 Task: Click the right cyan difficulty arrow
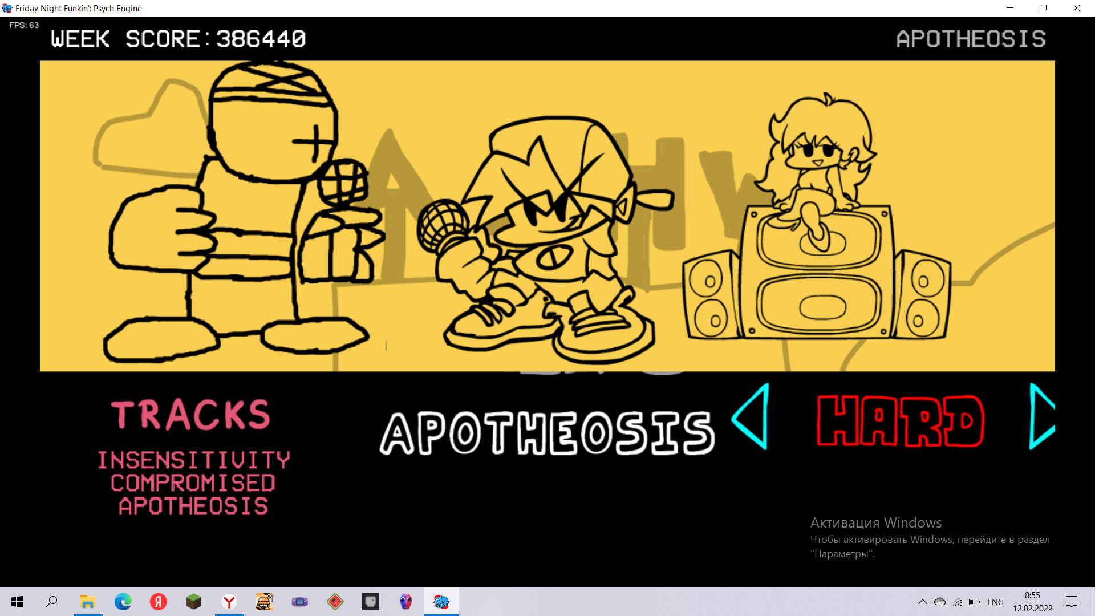click(x=1042, y=416)
